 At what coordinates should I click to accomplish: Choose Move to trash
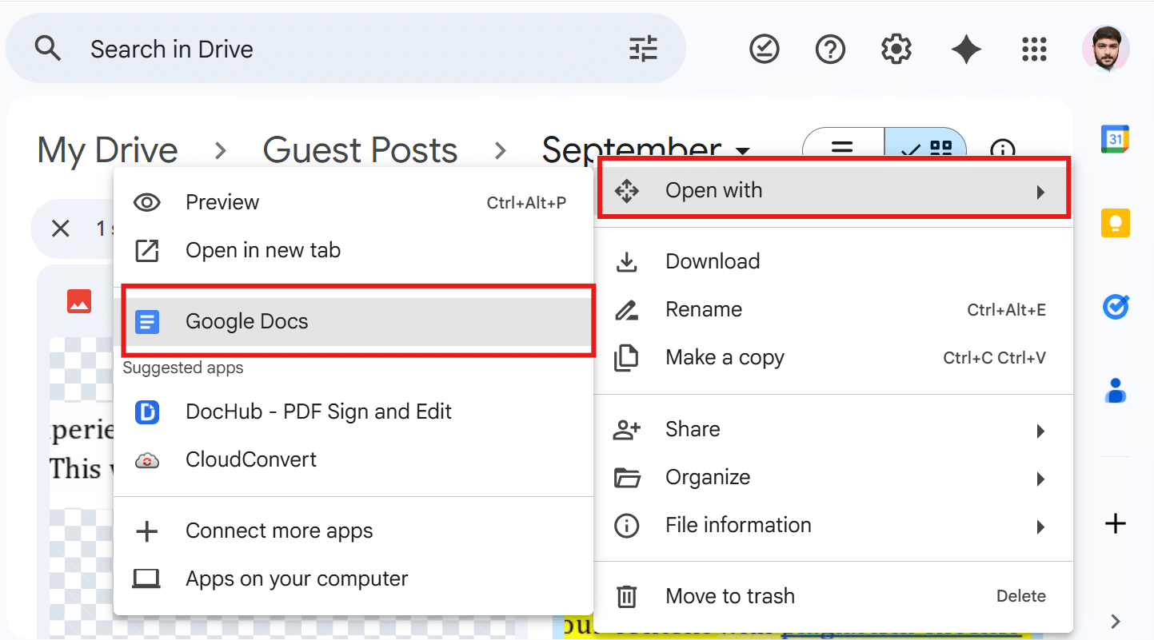[x=833, y=596]
